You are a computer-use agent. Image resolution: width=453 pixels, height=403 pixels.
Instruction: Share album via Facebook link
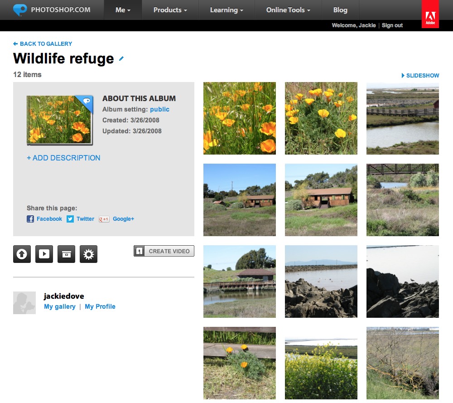click(x=49, y=219)
